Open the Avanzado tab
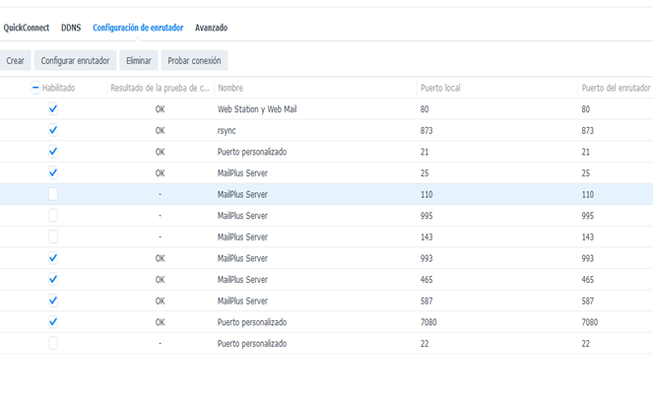Viewport: 653px width, 404px height. [x=211, y=28]
